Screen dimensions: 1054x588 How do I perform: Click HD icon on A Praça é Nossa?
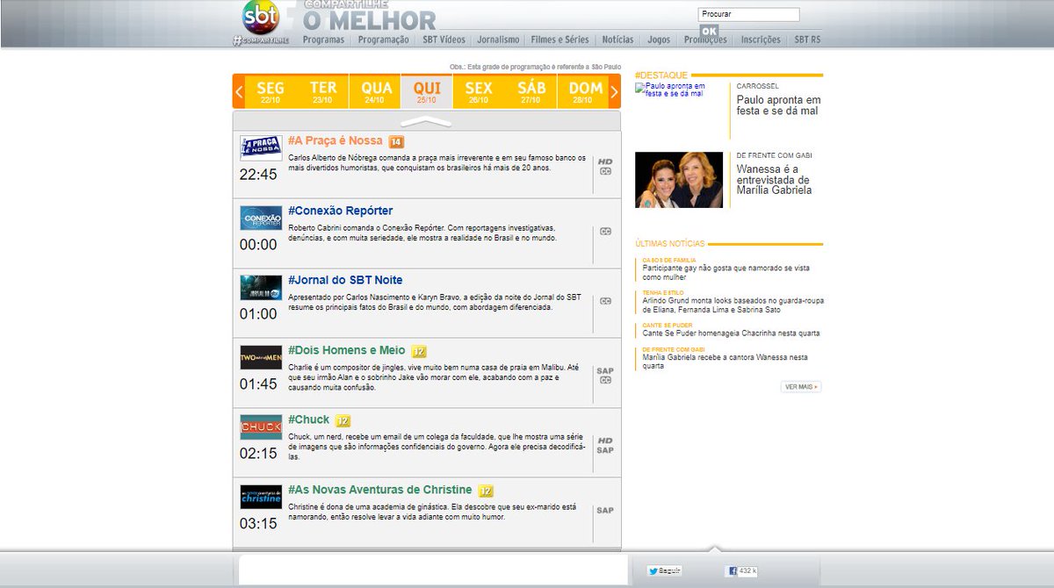pyautogui.click(x=605, y=161)
